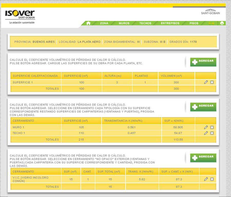Viewport: 231px width, 197px height.
Task: Edit Superficie 1 with pencil icon
Action: [x=206, y=82]
